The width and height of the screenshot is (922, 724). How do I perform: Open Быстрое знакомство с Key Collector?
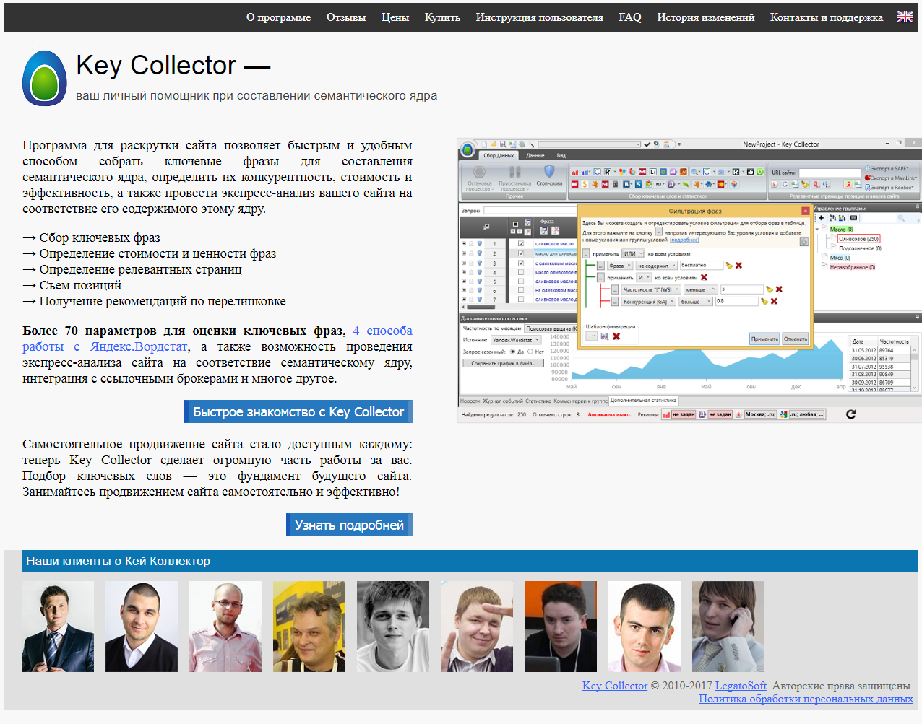click(298, 411)
